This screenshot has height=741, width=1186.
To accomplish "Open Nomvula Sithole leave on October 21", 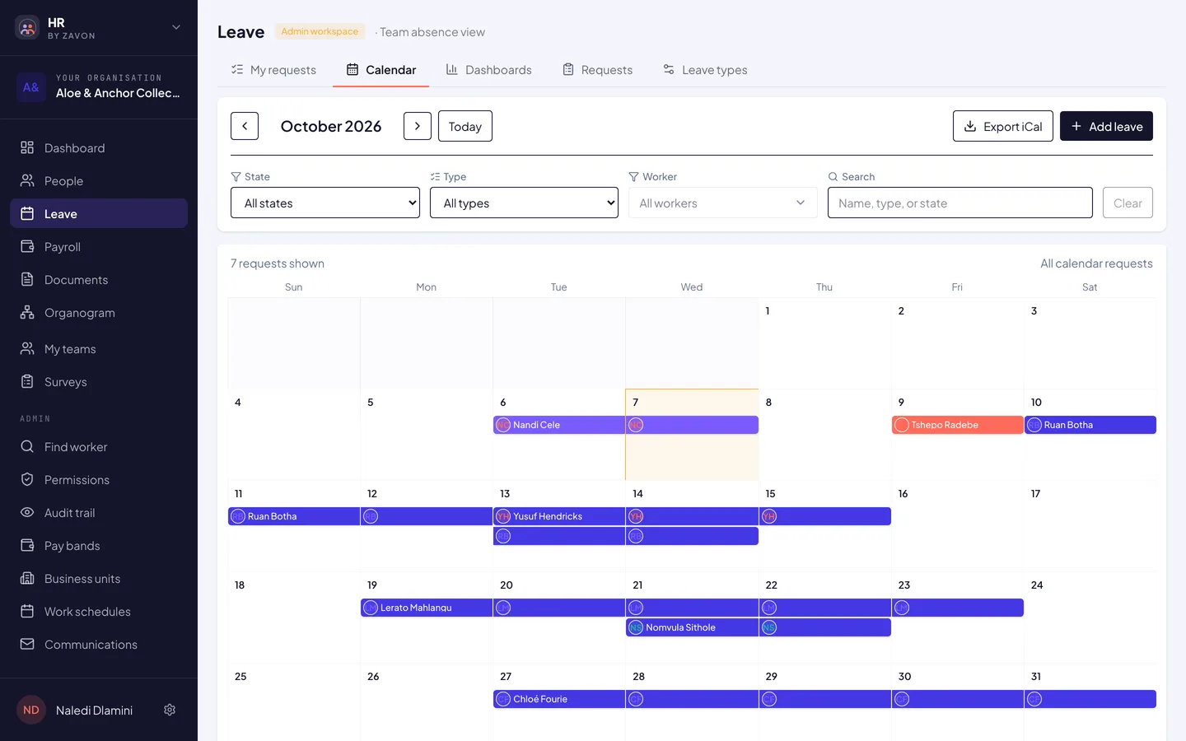I will point(692,627).
